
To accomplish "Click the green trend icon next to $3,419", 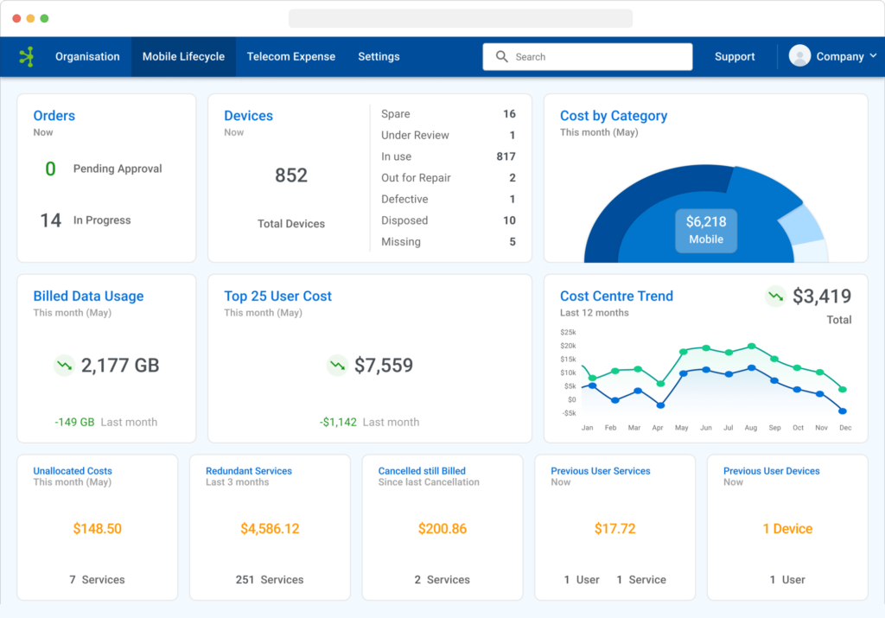I will pos(776,296).
